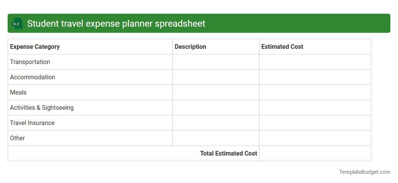The height and width of the screenshot is (183, 398).
Task: Select the Meals row label
Action: pos(18,93)
